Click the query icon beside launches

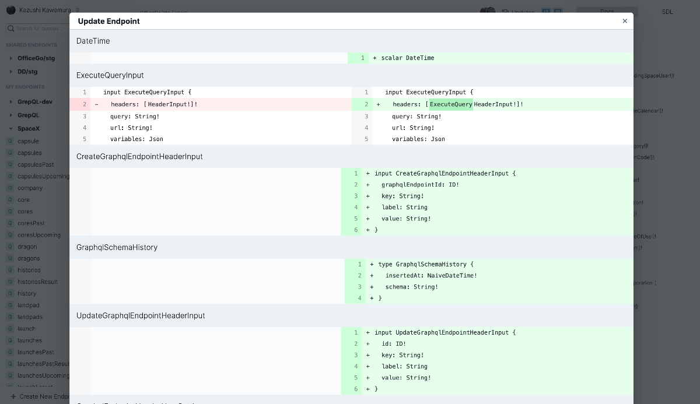(x=10, y=340)
